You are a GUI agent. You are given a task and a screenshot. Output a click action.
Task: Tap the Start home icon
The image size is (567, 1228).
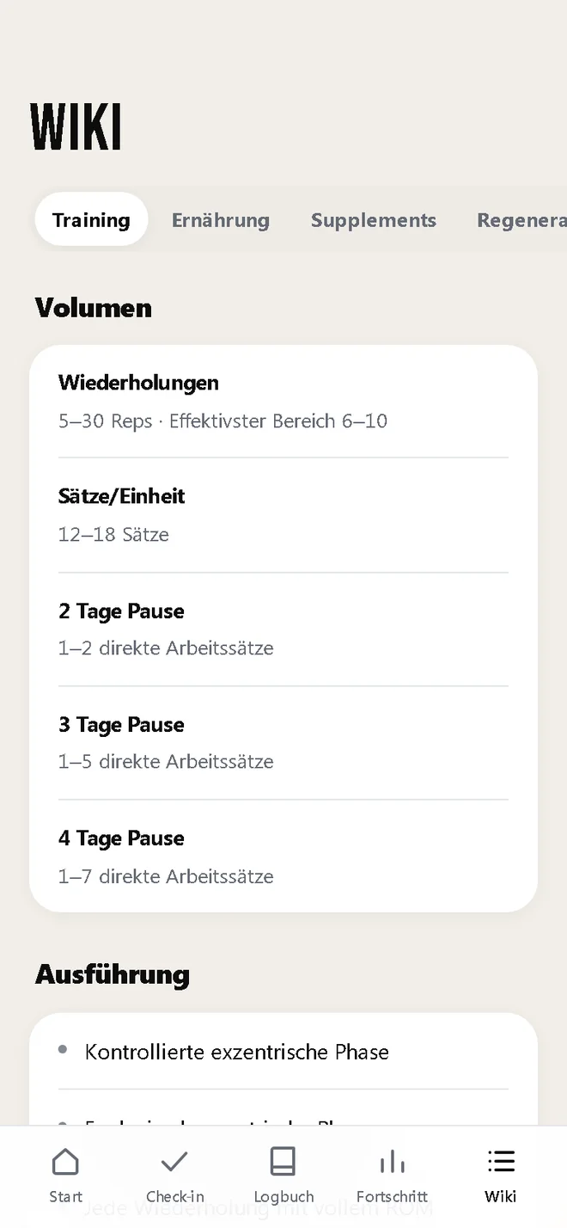(x=65, y=1162)
